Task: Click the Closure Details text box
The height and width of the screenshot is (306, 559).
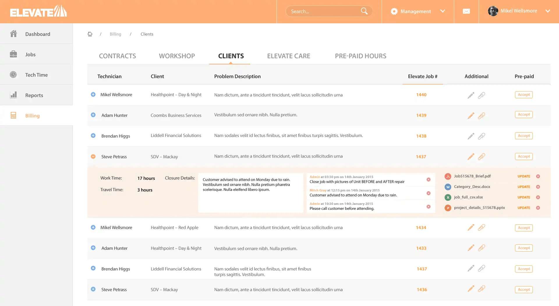Action: click(251, 193)
